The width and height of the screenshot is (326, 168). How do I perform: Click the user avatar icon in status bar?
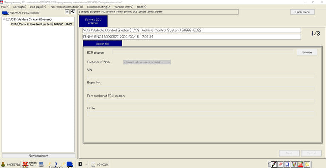point(3,165)
